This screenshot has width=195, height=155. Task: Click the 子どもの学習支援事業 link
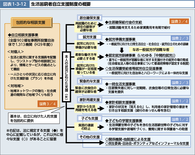pyautogui.click(x=124, y=121)
